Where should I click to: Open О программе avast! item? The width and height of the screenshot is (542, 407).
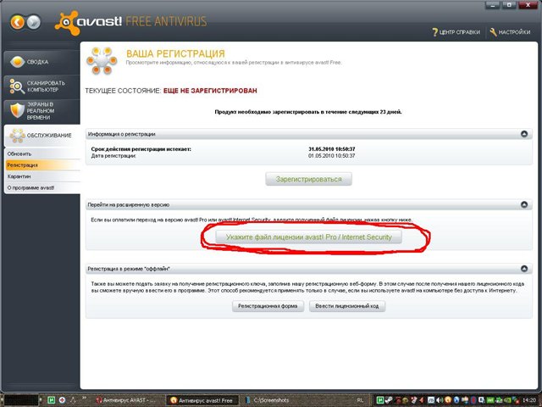pos(42,187)
